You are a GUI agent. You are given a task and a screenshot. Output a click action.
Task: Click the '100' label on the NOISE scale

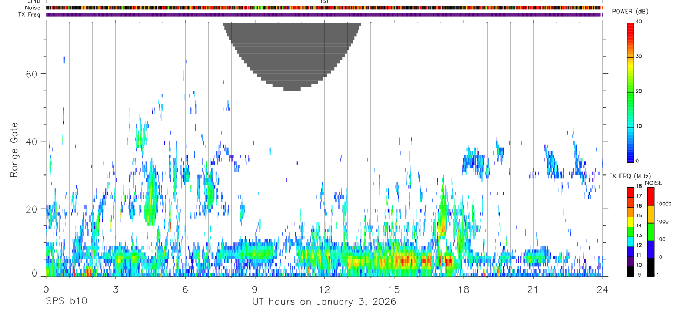[661, 239]
